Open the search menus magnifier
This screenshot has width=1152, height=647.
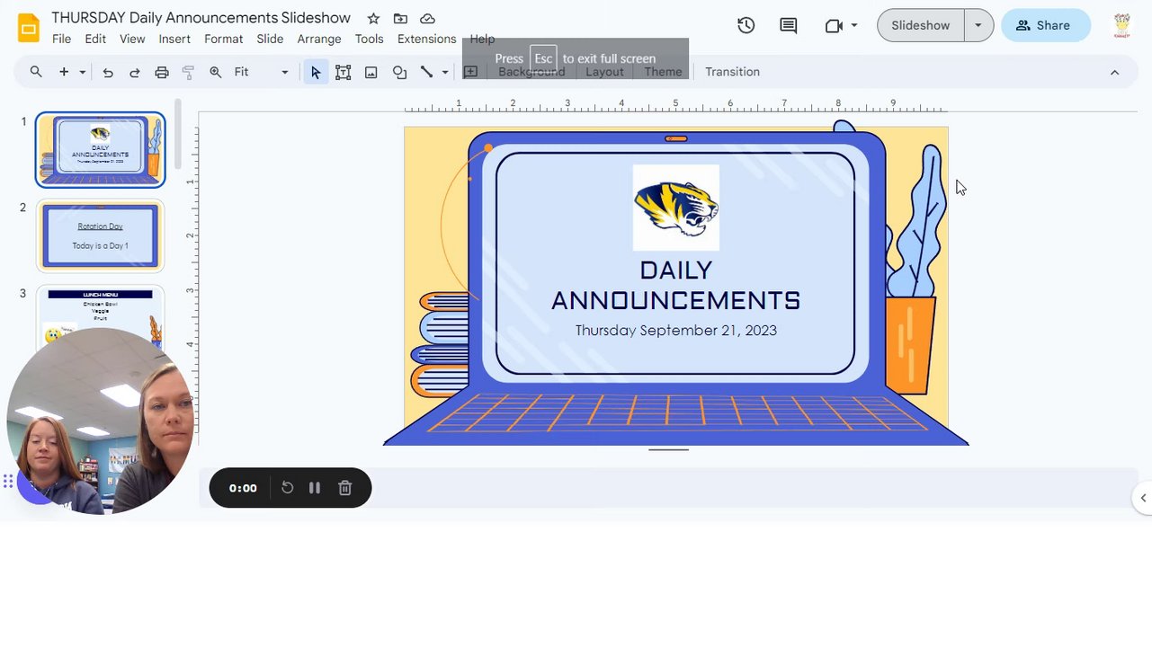tap(36, 72)
